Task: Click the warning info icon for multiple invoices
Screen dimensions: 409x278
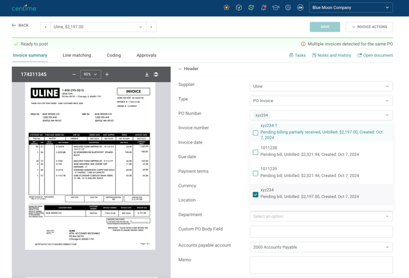Action: pyautogui.click(x=303, y=44)
